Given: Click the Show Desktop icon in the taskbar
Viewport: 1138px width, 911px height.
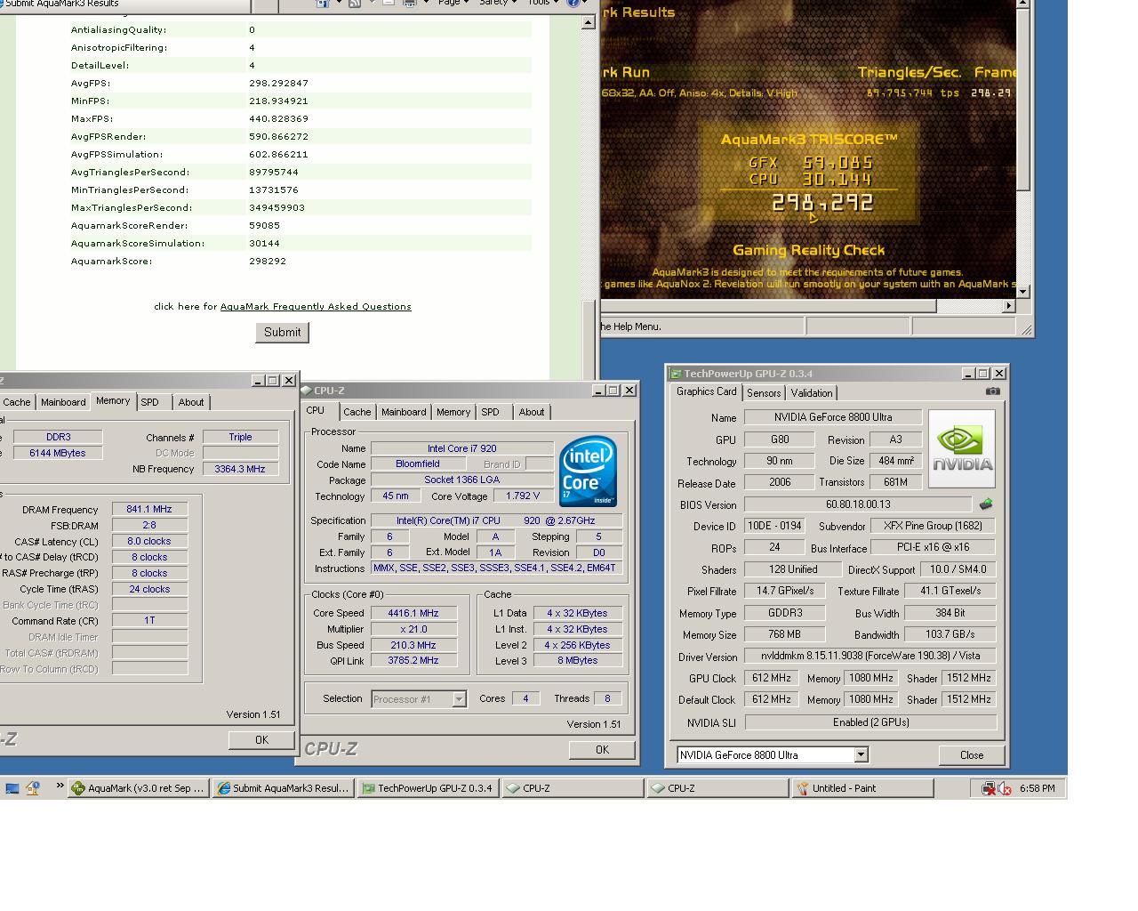Looking at the screenshot, I should [x=12, y=788].
